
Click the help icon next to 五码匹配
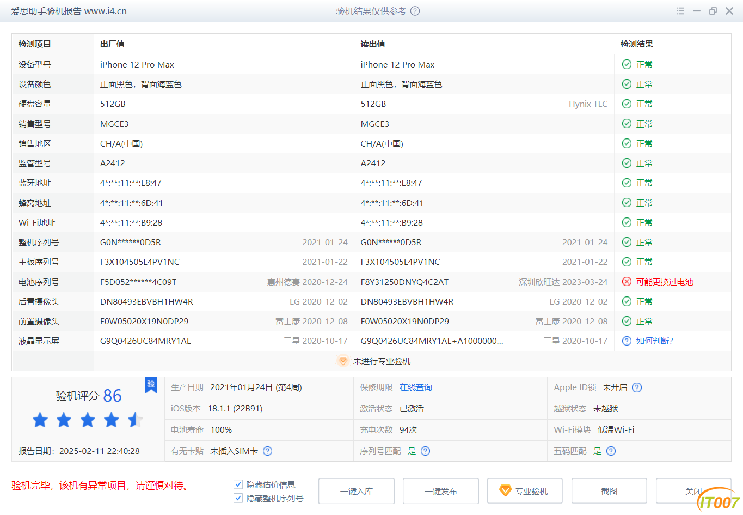click(x=611, y=451)
